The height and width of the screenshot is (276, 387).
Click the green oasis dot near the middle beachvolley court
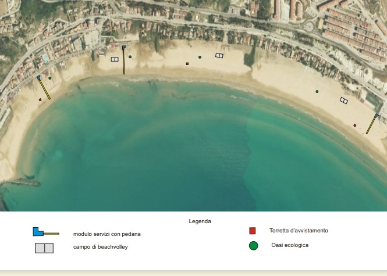pyautogui.click(x=200, y=57)
